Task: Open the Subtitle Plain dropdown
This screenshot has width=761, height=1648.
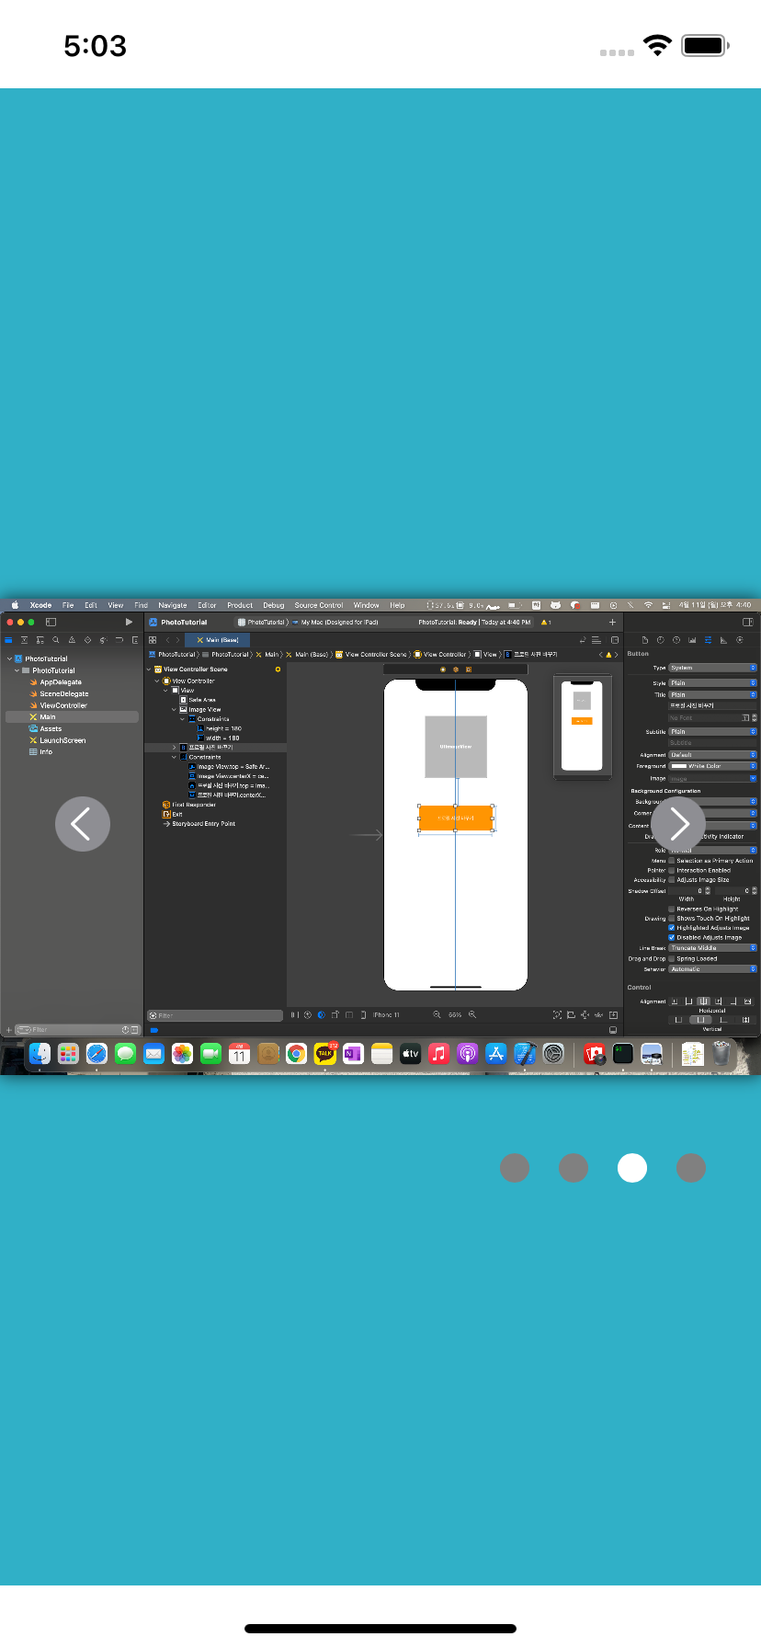Action: pos(713,732)
